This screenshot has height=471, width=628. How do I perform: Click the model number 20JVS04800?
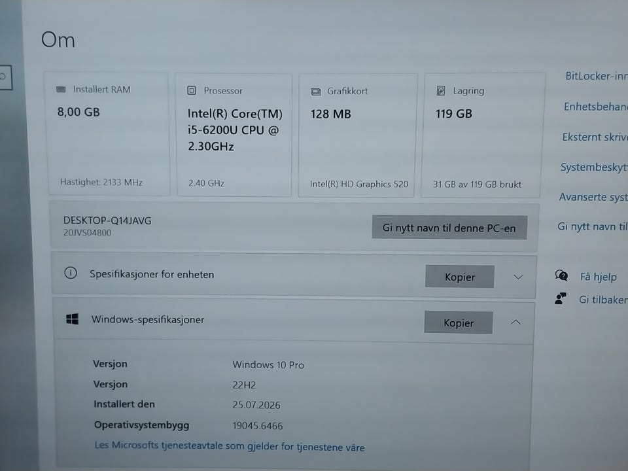coord(87,233)
